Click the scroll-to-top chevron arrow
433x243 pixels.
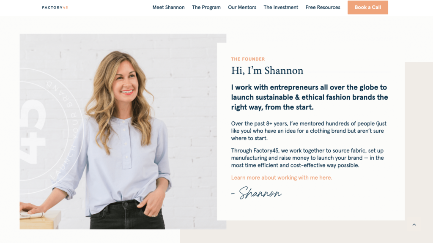coord(414,225)
